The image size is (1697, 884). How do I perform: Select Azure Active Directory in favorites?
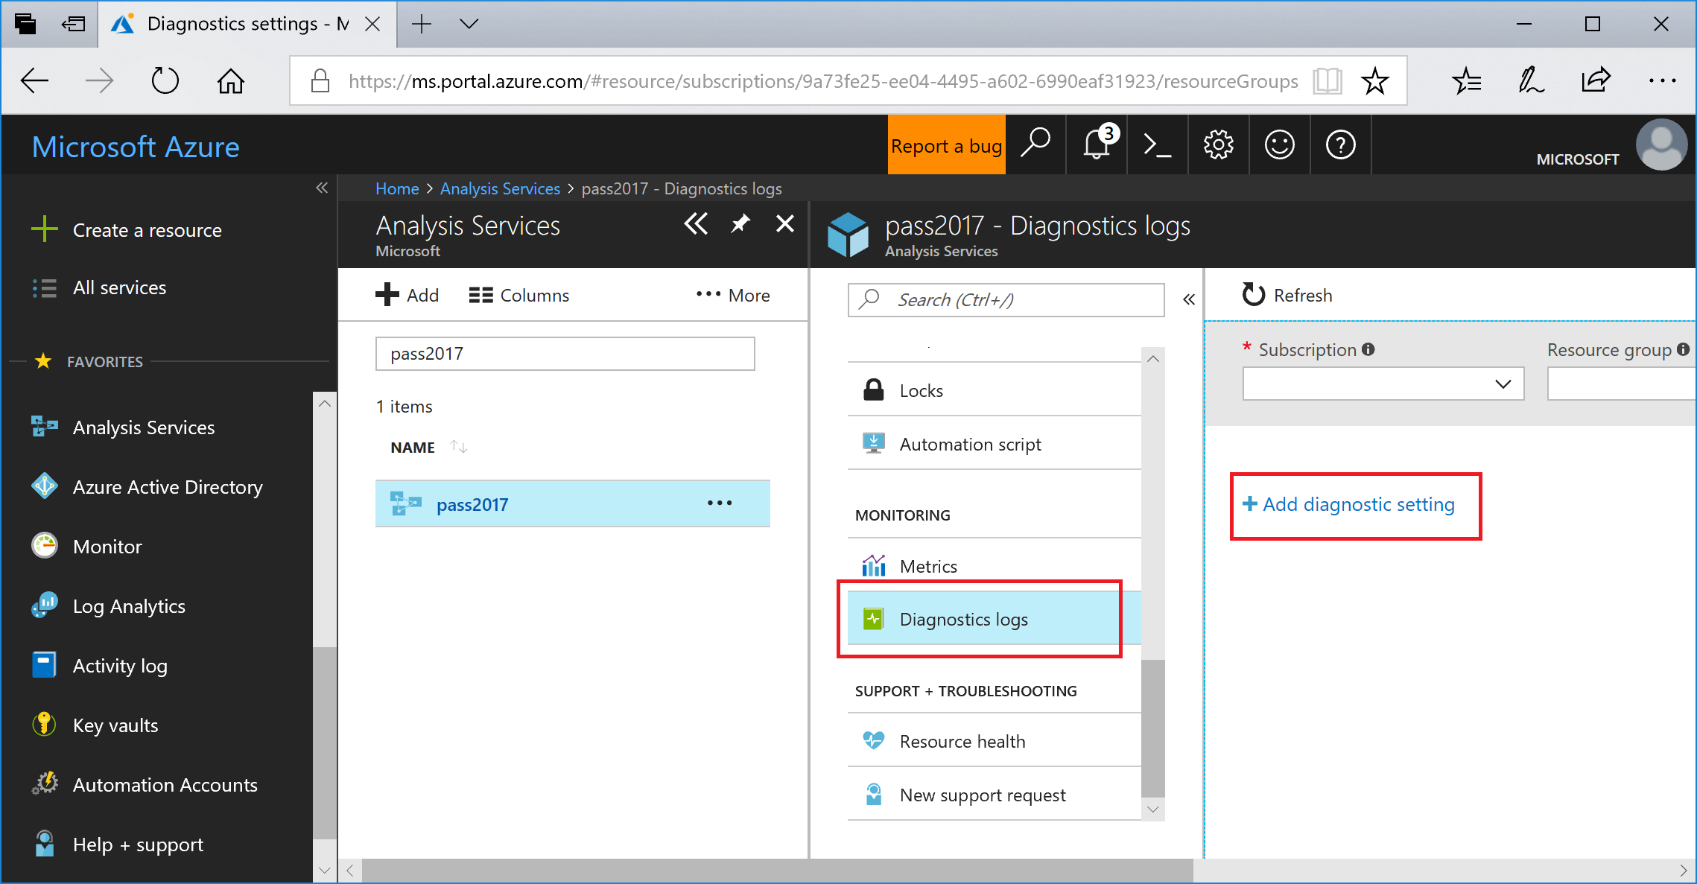[167, 486]
